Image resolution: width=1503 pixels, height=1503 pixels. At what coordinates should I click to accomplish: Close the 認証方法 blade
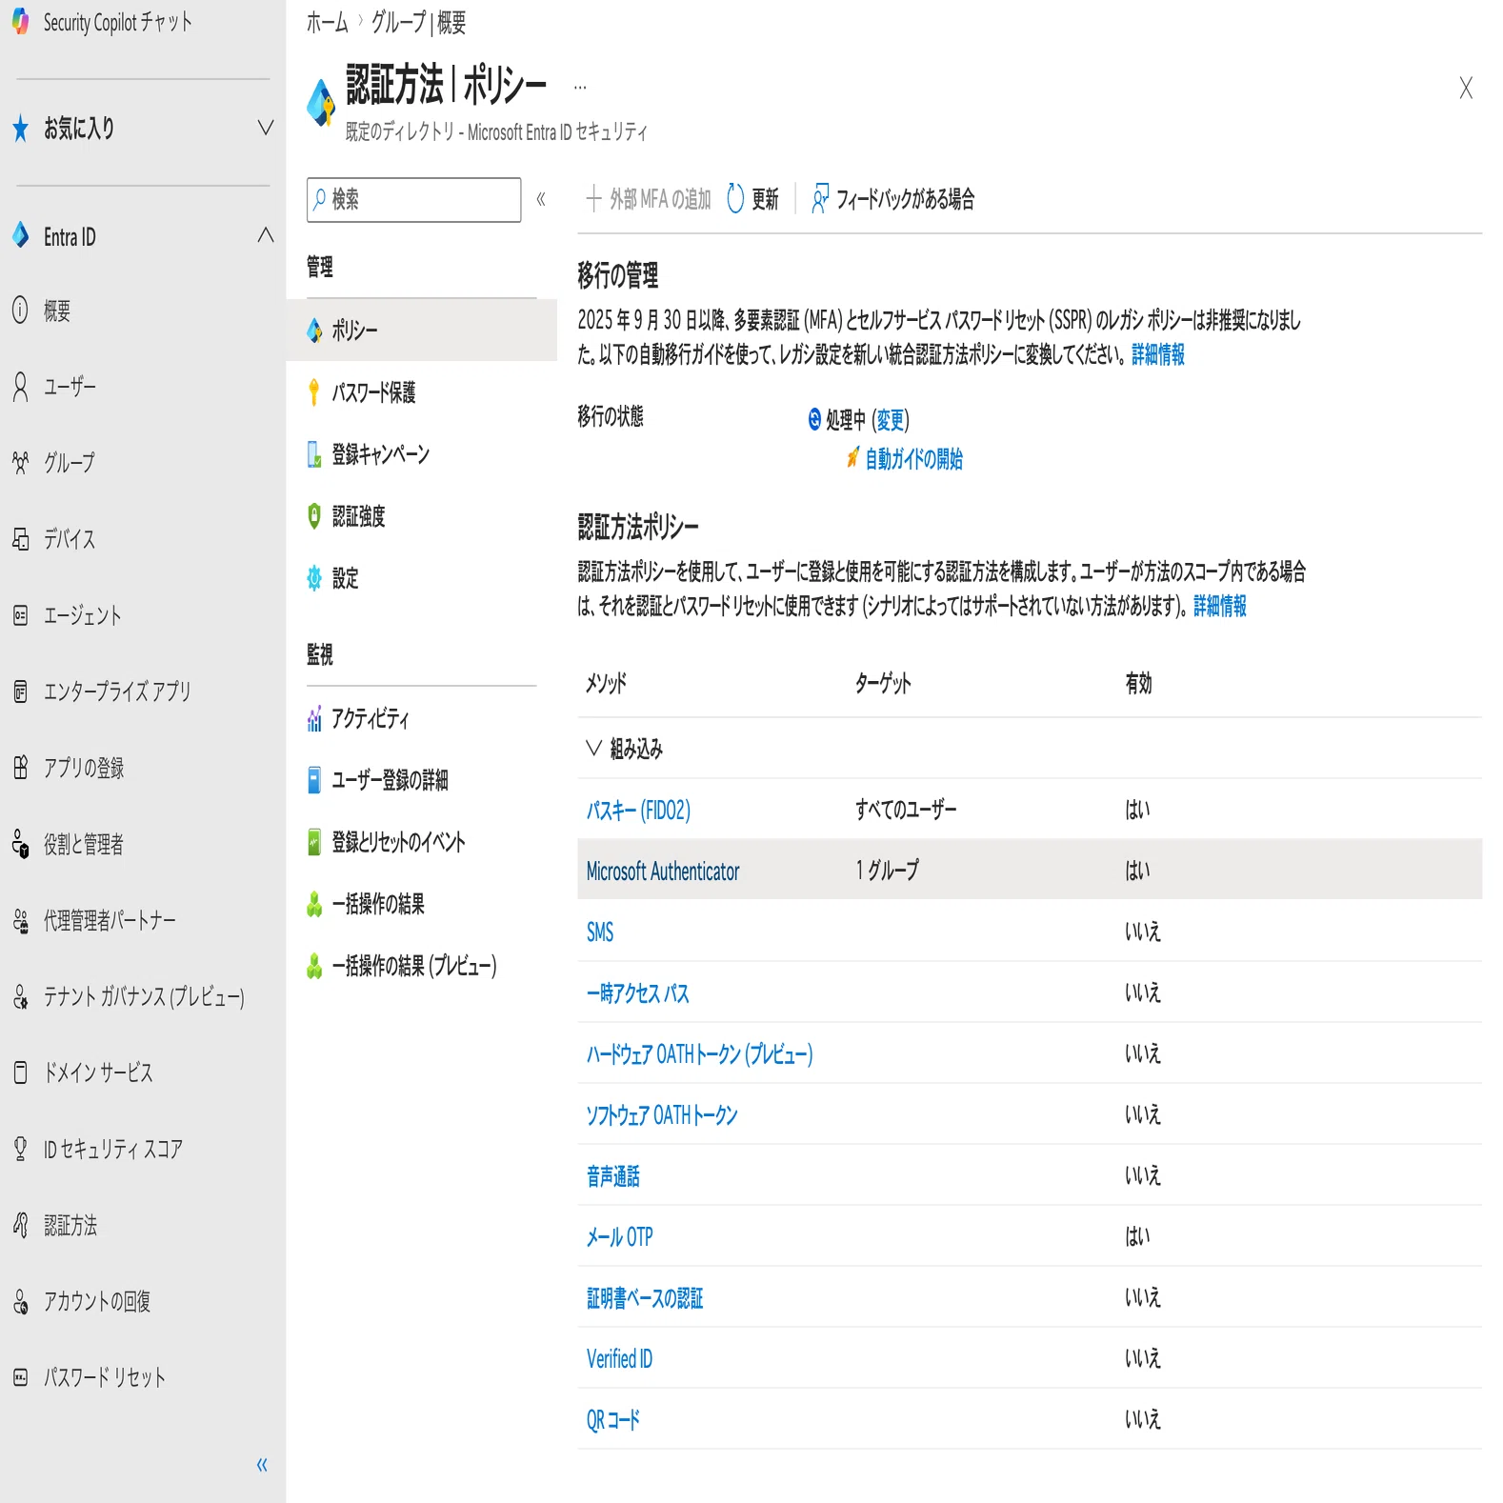(x=1466, y=88)
